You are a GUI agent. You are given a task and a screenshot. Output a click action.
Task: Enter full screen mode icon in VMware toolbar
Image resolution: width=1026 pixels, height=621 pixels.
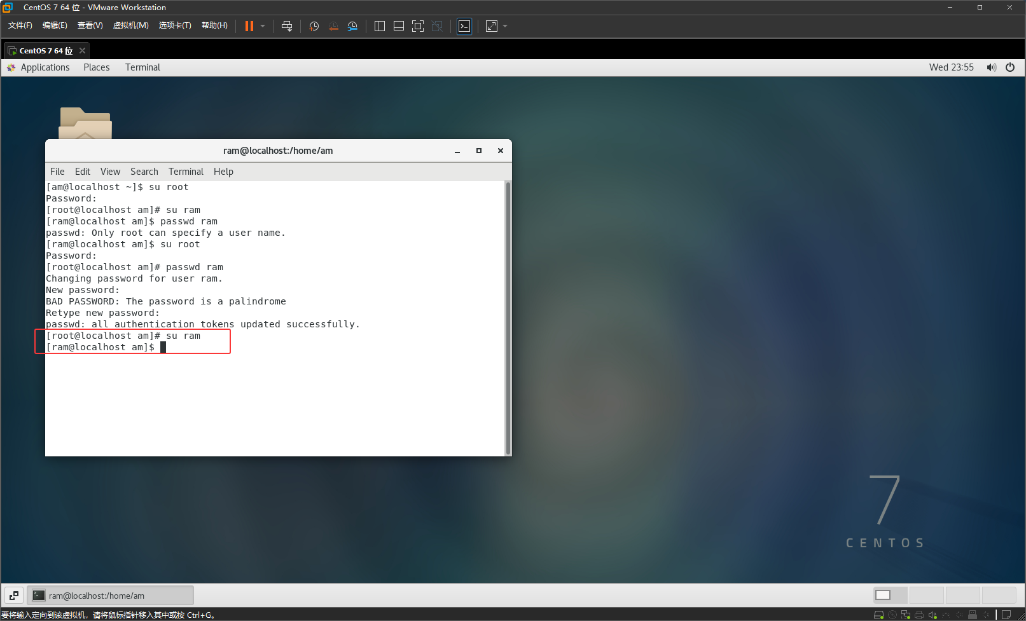(x=418, y=26)
